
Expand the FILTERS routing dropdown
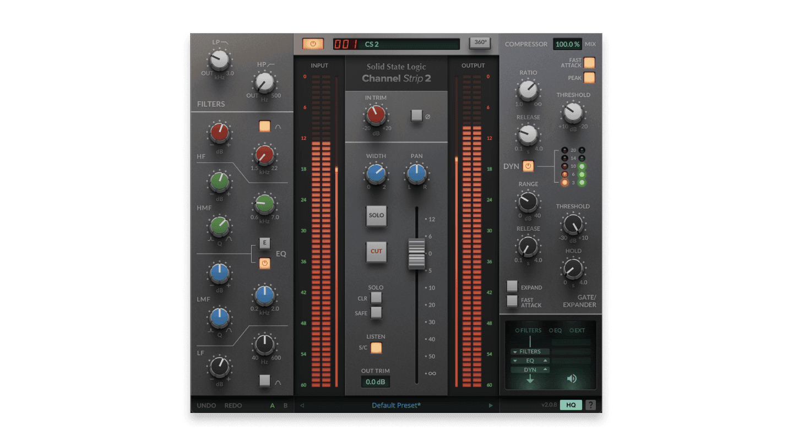coord(516,351)
